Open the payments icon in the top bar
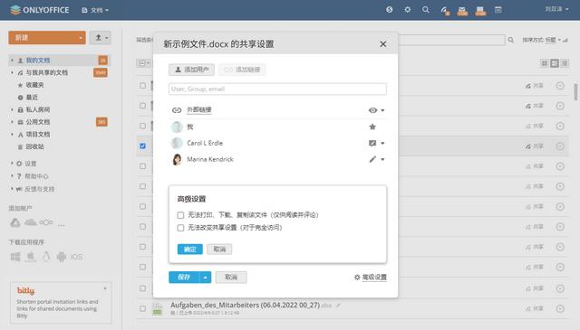Image resolution: width=580 pixels, height=330 pixels. tap(389, 10)
